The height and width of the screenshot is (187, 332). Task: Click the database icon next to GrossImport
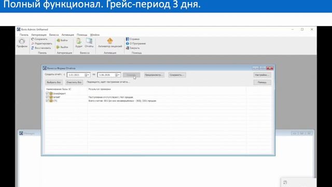(x=51, y=94)
